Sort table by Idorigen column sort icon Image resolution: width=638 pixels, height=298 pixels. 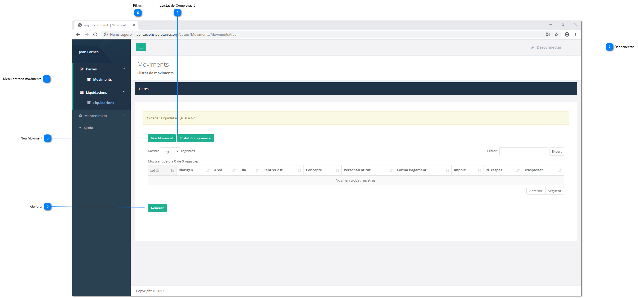pos(208,170)
